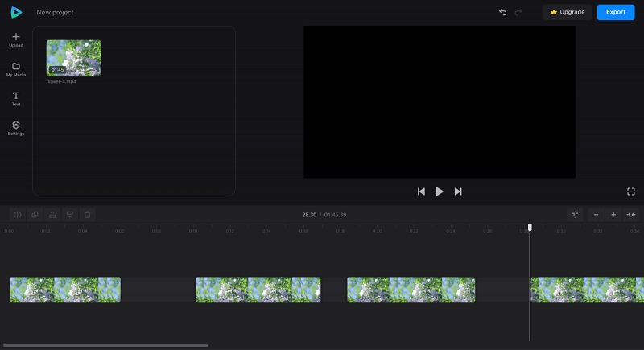Select the flower-4.mp4 media thumbnail
The width and height of the screenshot is (644, 350).
pos(74,58)
